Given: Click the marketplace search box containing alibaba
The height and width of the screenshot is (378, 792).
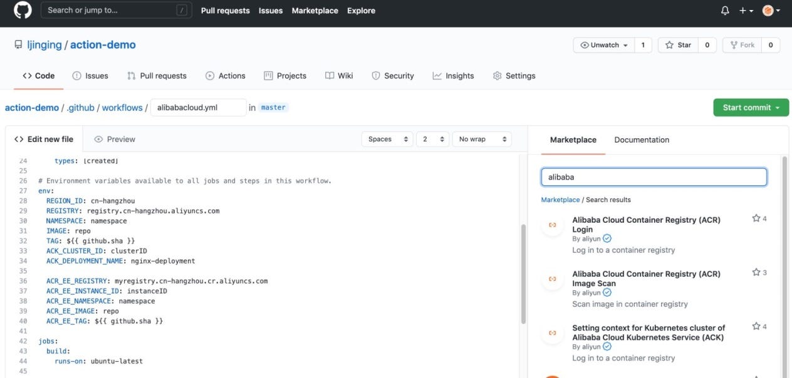Looking at the screenshot, I should [654, 177].
